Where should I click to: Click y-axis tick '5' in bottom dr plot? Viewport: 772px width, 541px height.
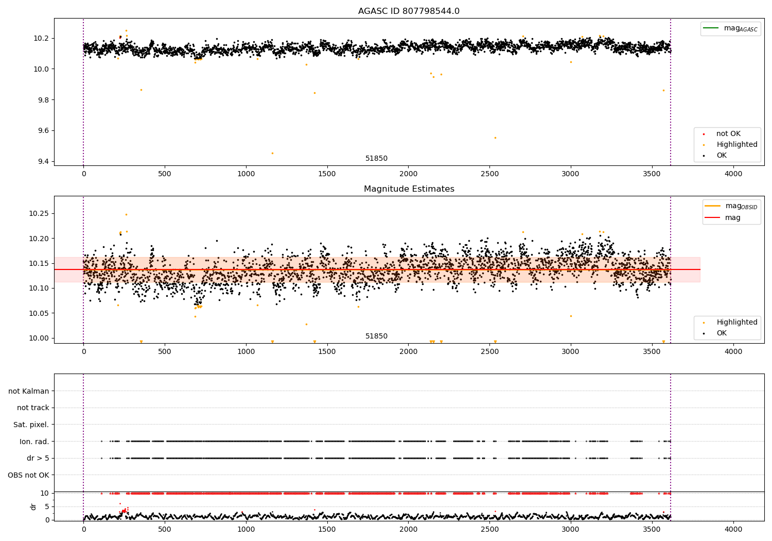[47, 506]
